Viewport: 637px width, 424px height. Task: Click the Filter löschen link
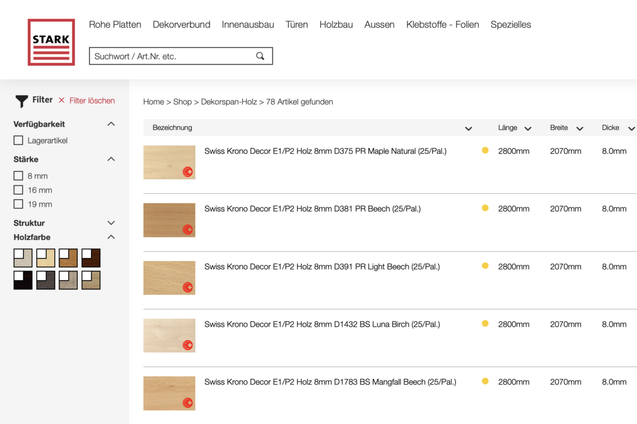[92, 101]
